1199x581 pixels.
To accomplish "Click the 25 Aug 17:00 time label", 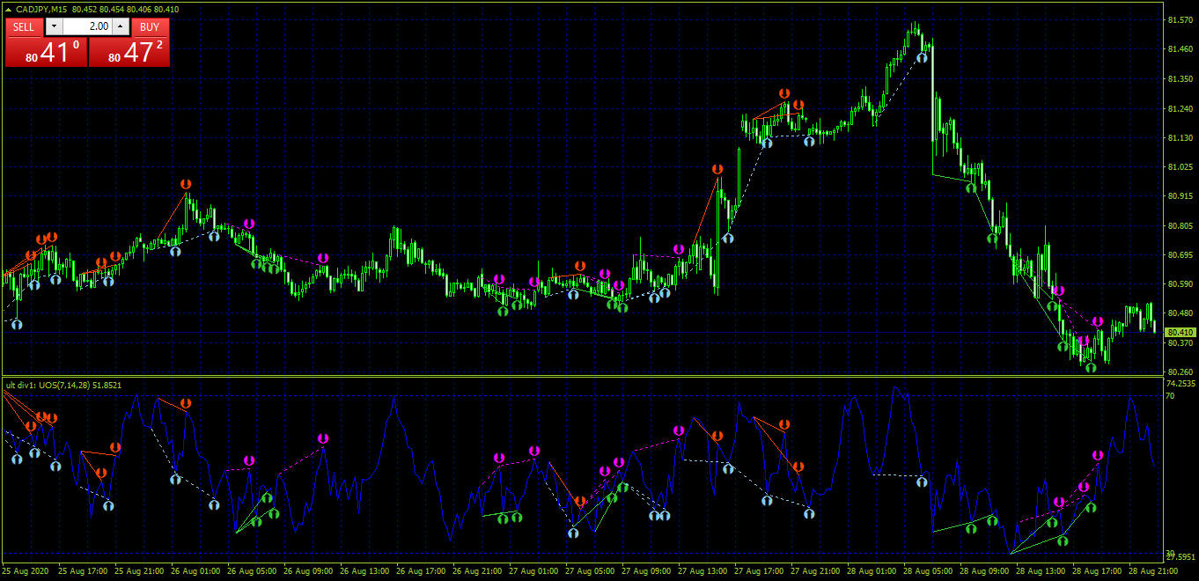I will point(84,571).
